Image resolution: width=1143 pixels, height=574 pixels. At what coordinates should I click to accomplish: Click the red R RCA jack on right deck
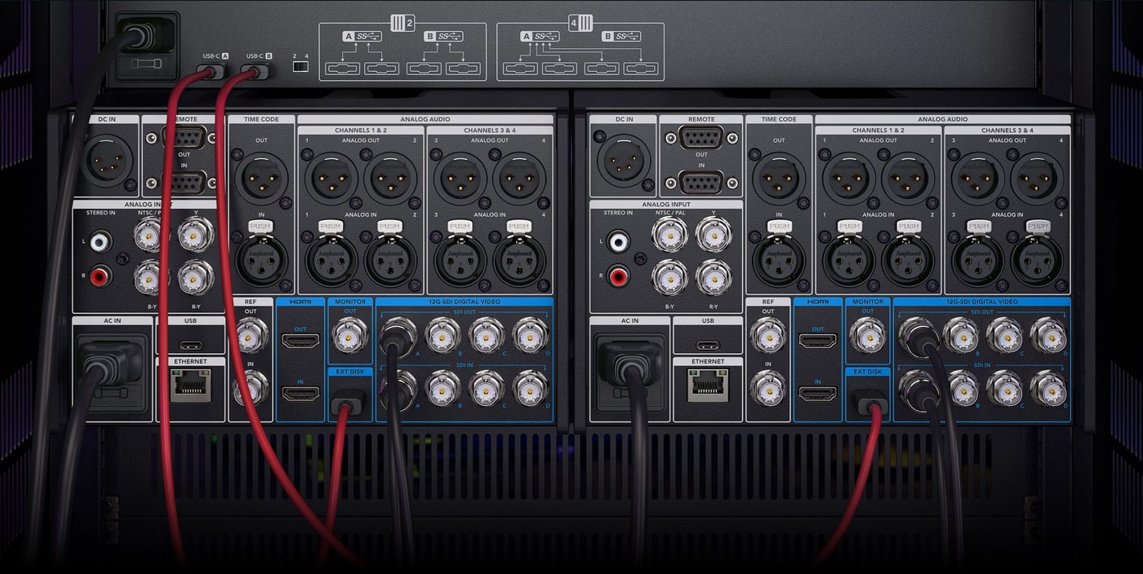(618, 278)
